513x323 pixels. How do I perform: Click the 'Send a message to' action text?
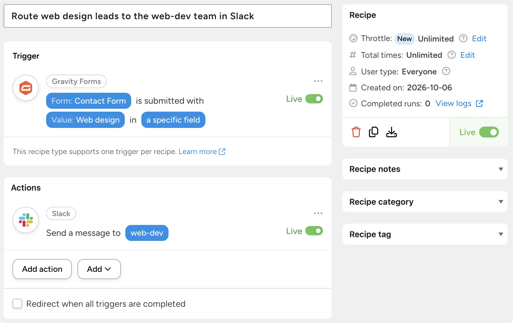pyautogui.click(x=83, y=233)
